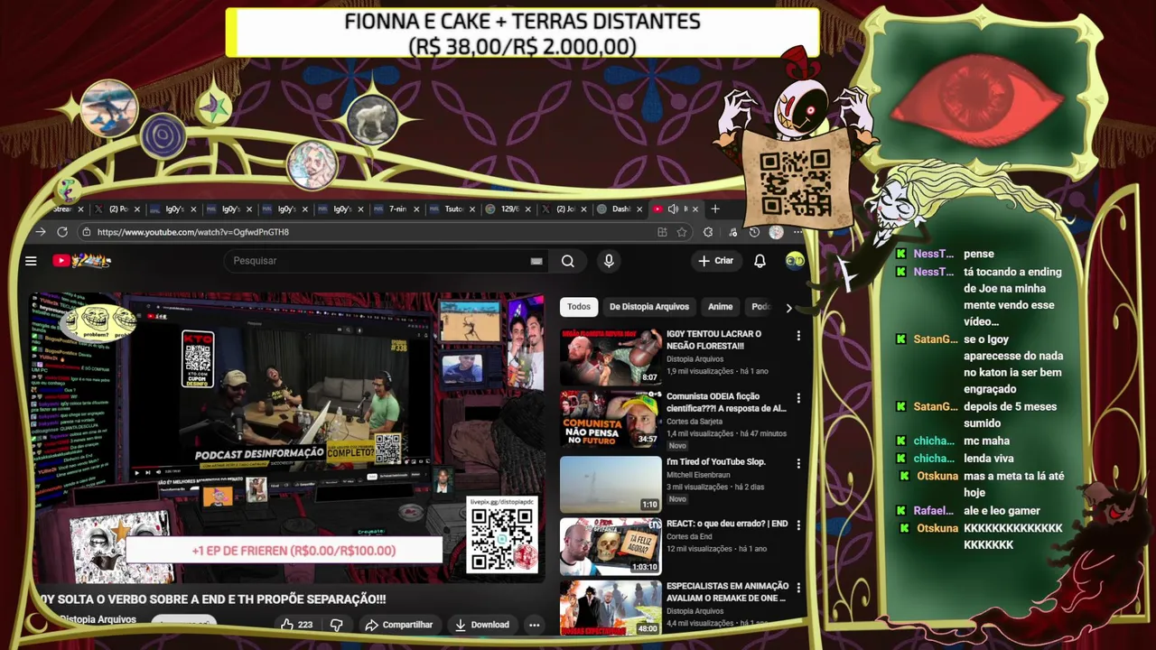Show next filter chips with arrow

pyautogui.click(x=788, y=308)
